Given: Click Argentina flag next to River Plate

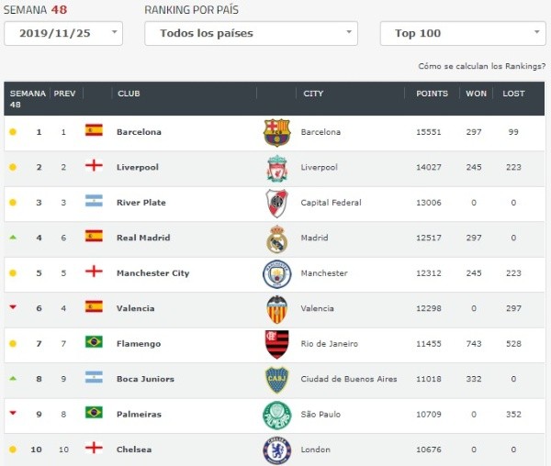Looking at the screenshot, I should tap(94, 202).
